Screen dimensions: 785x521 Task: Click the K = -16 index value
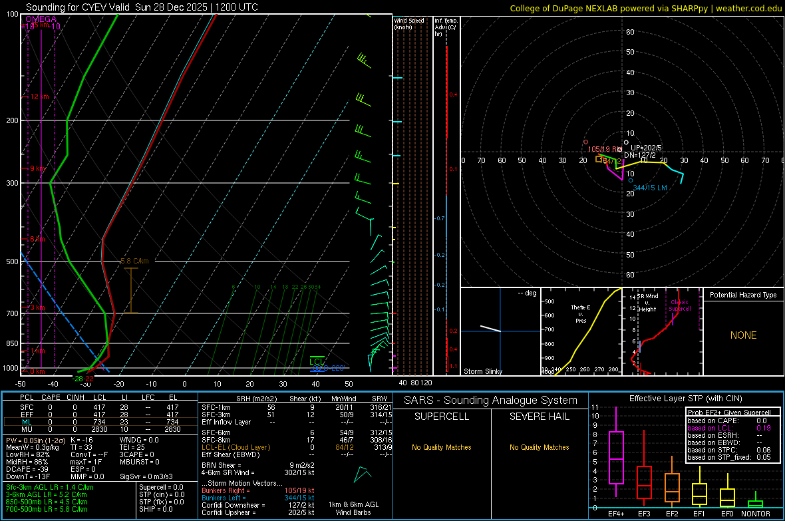click(x=82, y=440)
